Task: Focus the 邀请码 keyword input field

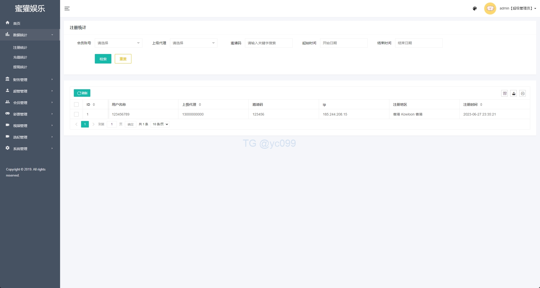Action: coord(268,43)
